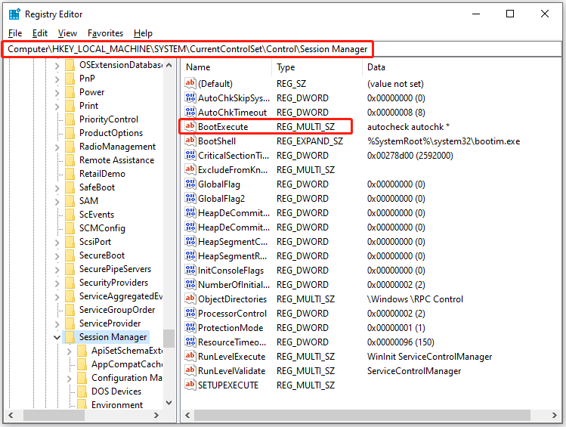
Task: Open the Help menu
Action: point(143,33)
